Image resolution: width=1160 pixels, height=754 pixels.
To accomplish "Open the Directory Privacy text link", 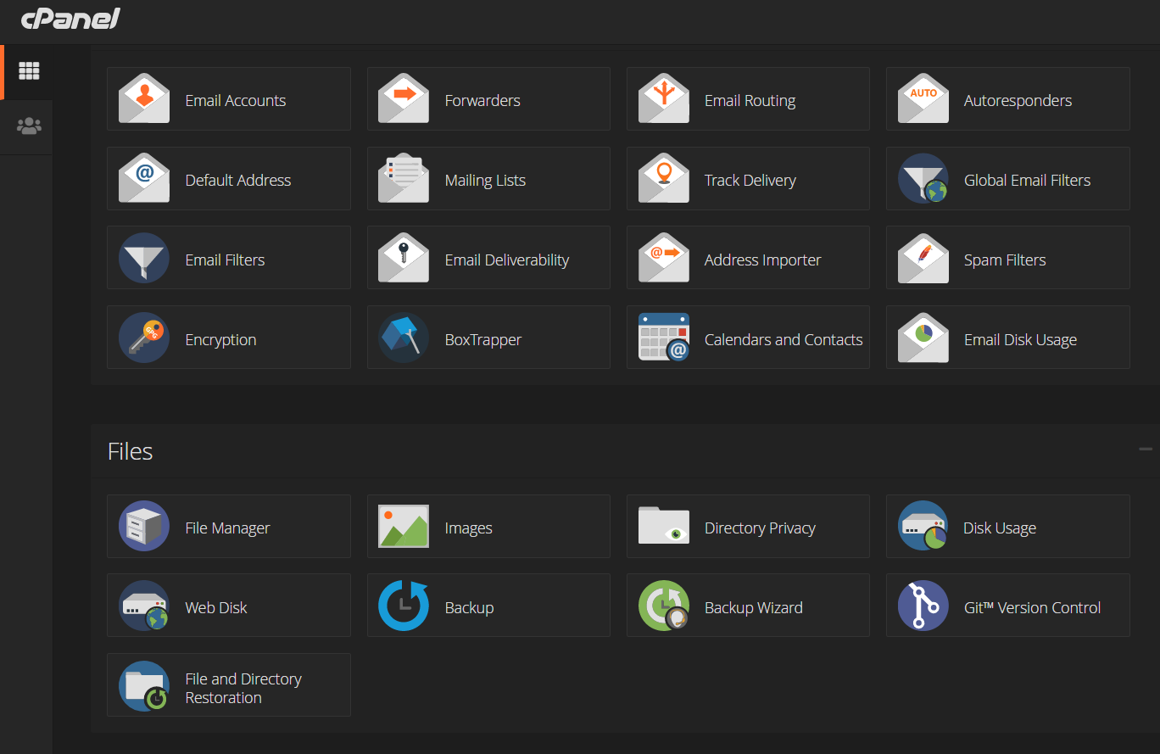I will point(760,528).
